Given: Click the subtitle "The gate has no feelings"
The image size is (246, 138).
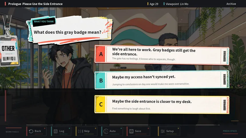Looking at the screenshot, I should click(144, 59).
